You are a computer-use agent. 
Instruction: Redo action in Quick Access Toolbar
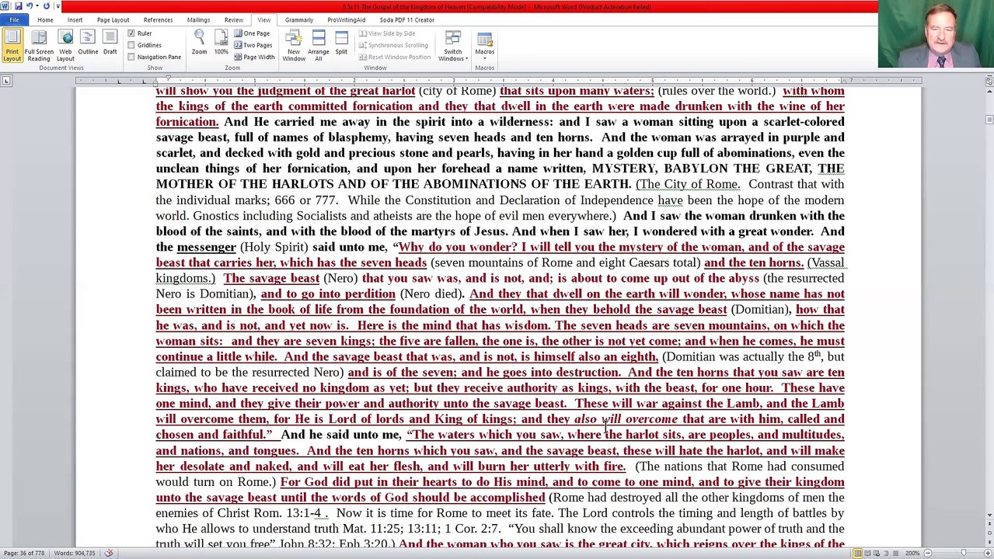click(46, 6)
